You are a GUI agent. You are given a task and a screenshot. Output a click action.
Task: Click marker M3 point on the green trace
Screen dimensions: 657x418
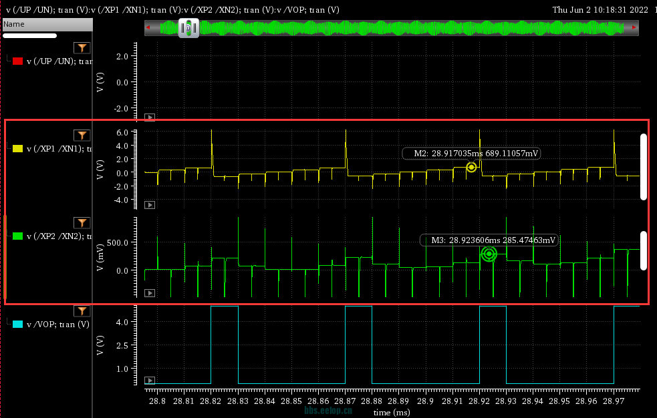click(489, 254)
